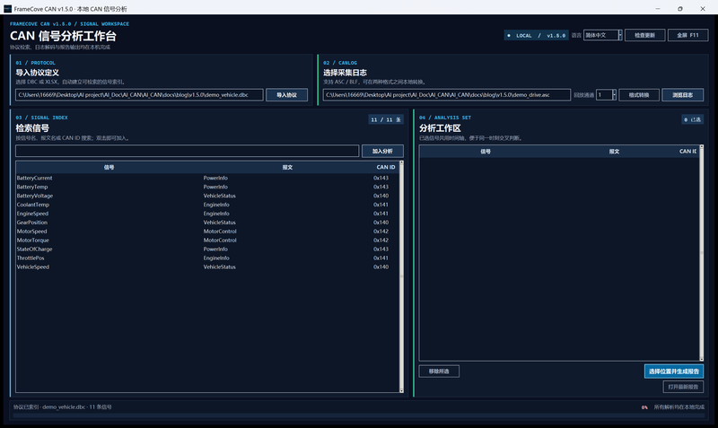Screen dimensions: 718x428
Task: Click the FrameCove CAN app icon in title bar
Action: point(7,9)
